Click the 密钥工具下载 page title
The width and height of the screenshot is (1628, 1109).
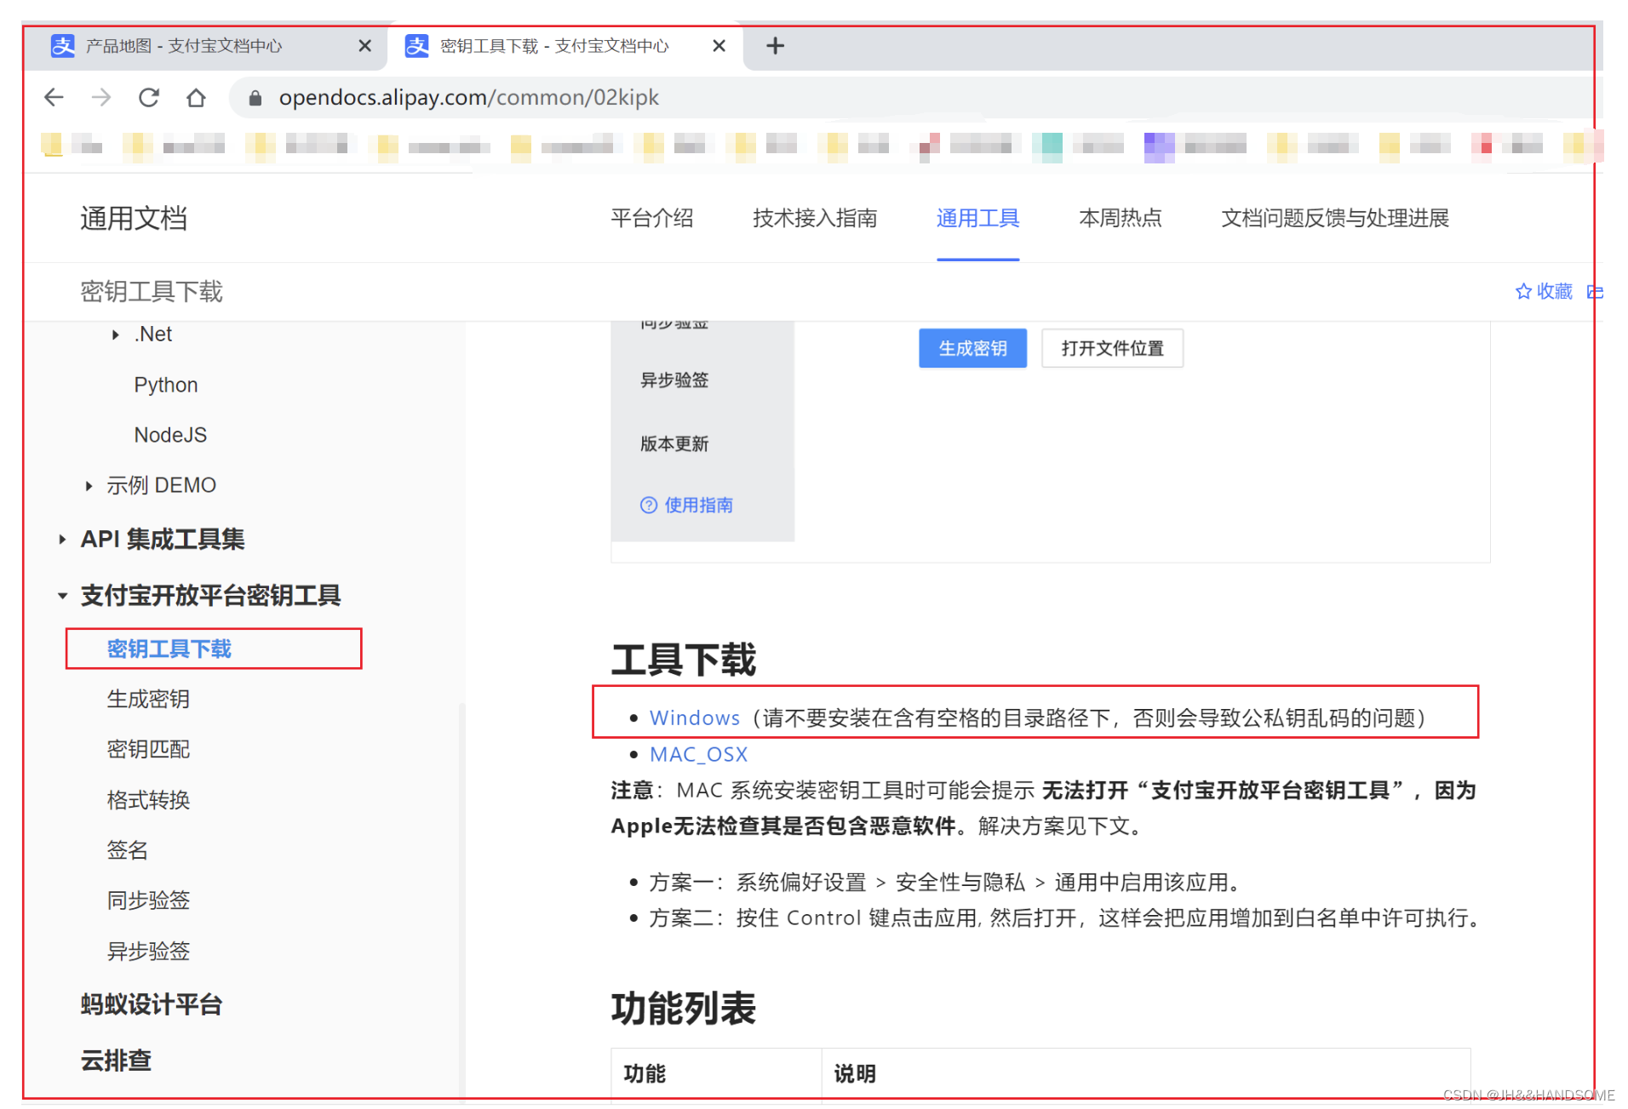tap(151, 292)
